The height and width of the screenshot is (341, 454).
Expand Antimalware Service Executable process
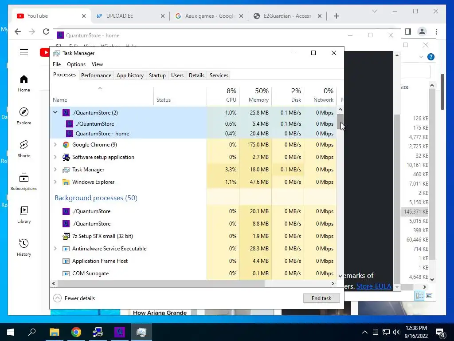(55, 249)
